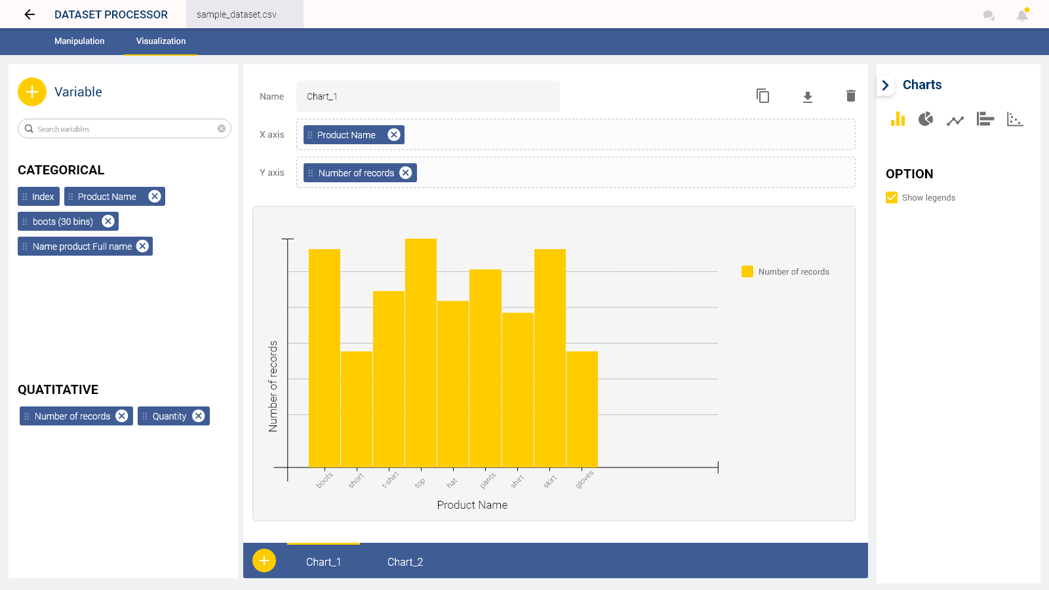The height and width of the screenshot is (590, 1049).
Task: Delete the current chart
Action: click(850, 96)
